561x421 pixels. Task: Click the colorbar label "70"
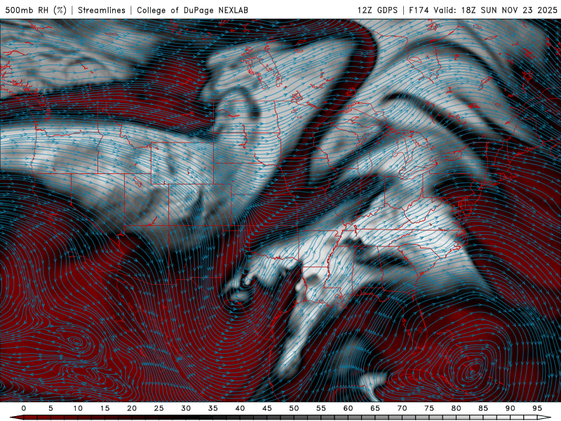tap(402, 408)
